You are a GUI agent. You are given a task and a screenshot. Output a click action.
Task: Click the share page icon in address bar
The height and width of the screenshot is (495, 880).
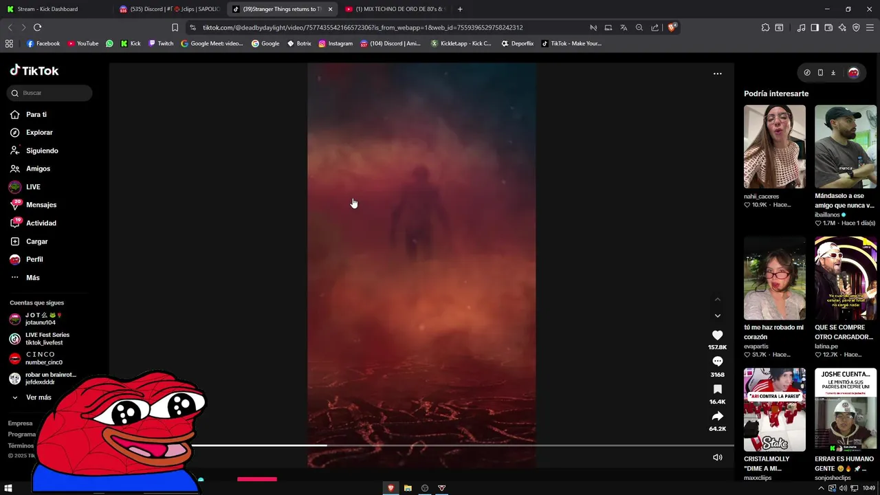pos(654,27)
